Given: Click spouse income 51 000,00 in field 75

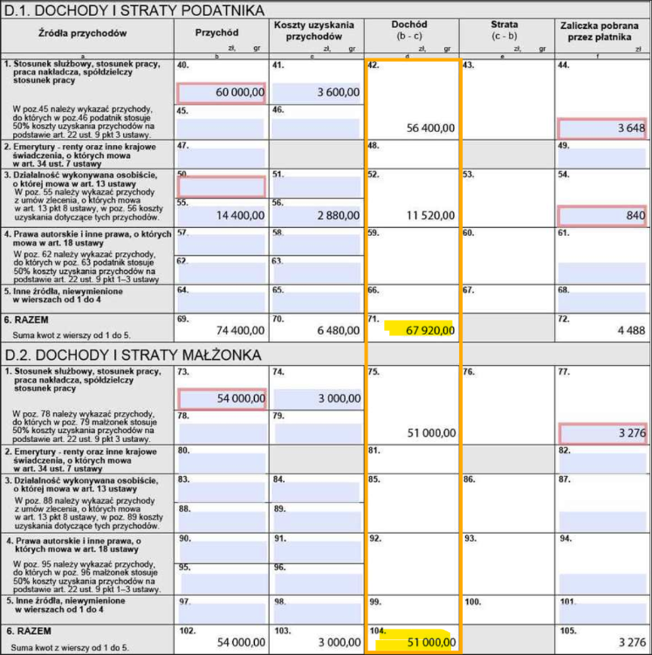Looking at the screenshot, I should (x=431, y=433).
